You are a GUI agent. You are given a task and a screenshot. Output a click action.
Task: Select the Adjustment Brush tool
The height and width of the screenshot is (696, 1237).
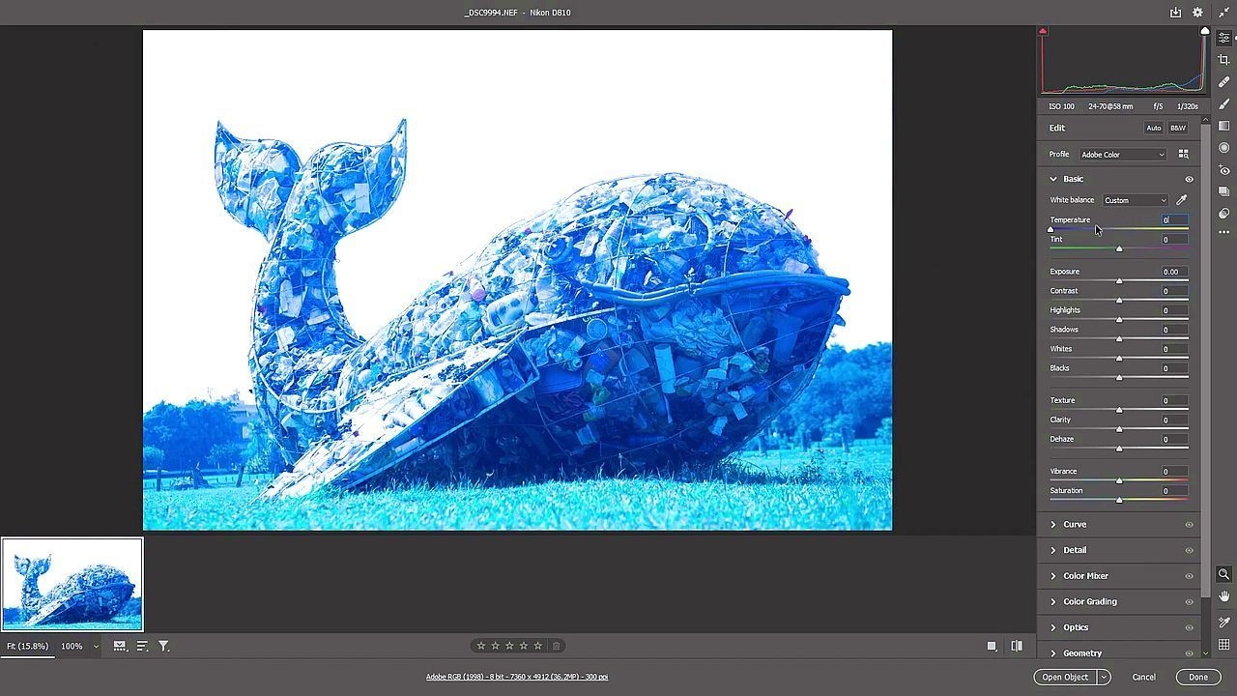click(x=1223, y=104)
